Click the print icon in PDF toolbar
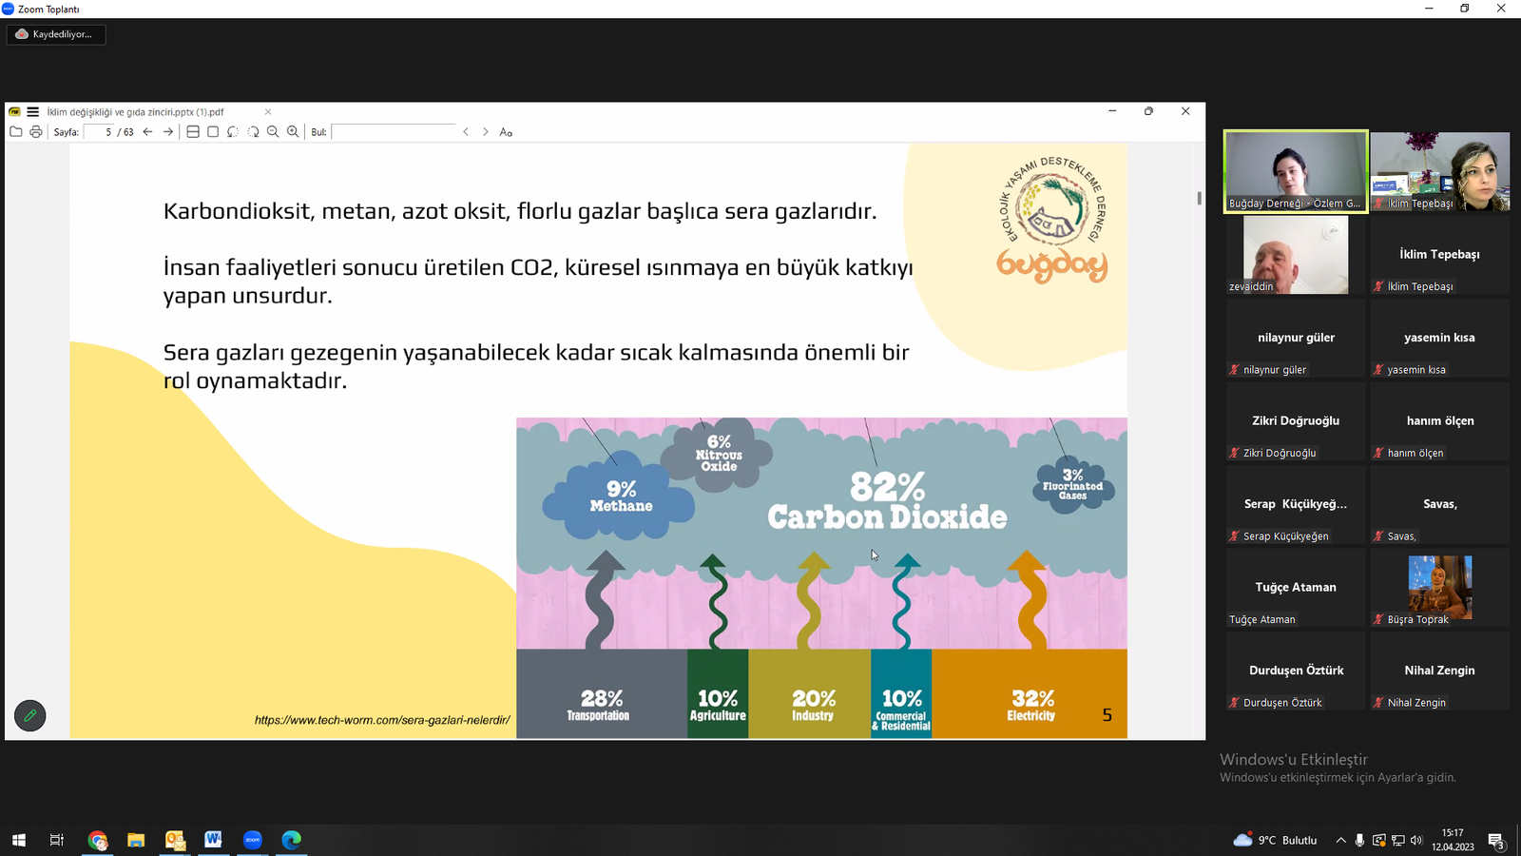This screenshot has width=1521, height=856. [x=36, y=132]
